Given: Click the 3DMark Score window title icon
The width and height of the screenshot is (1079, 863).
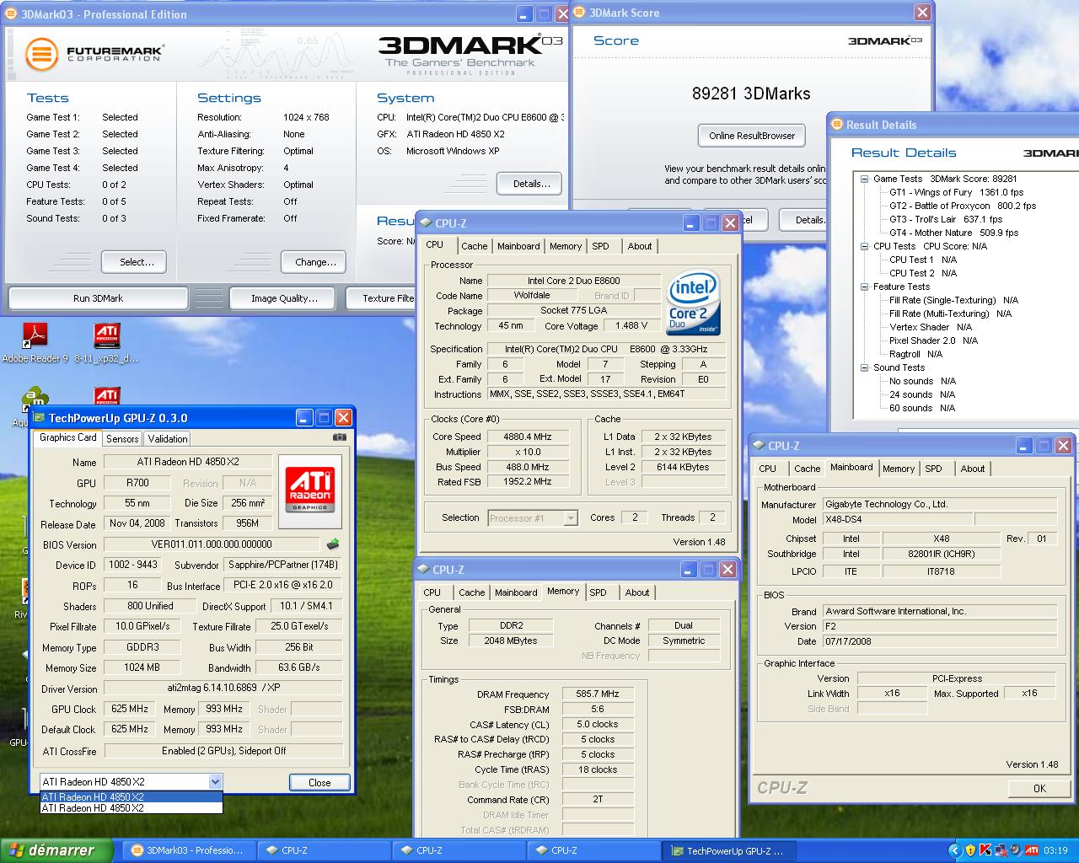Looking at the screenshot, I should click(579, 13).
